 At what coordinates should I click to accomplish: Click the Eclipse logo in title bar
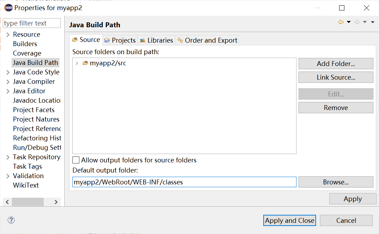[x=8, y=8]
